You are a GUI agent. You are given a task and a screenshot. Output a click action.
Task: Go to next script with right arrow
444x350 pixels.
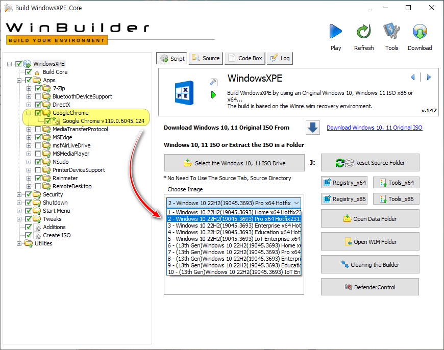429,77
